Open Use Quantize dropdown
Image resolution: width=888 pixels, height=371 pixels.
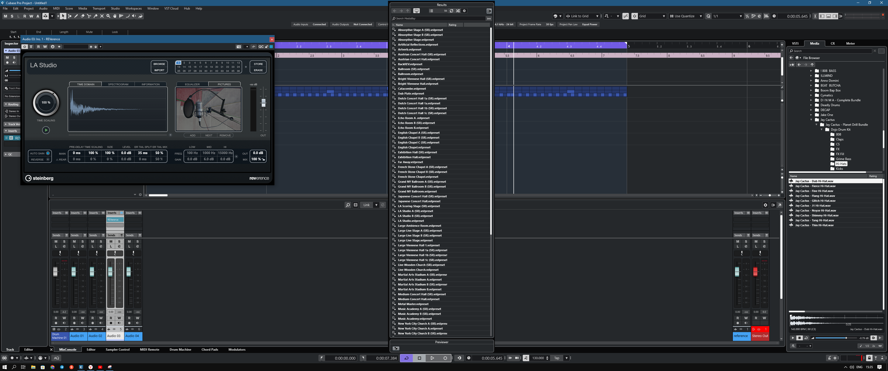pos(701,16)
